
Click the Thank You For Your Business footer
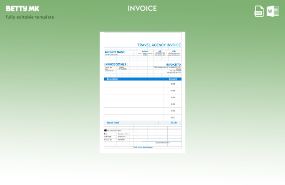[143, 148]
